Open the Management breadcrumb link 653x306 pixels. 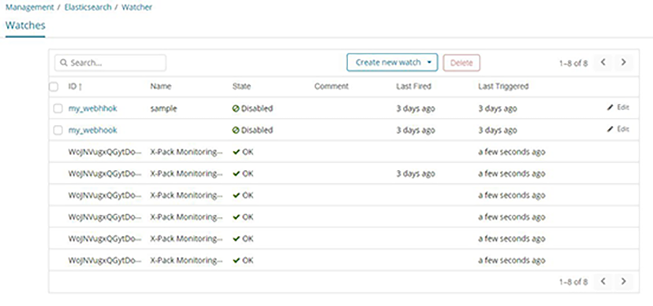coord(29,7)
